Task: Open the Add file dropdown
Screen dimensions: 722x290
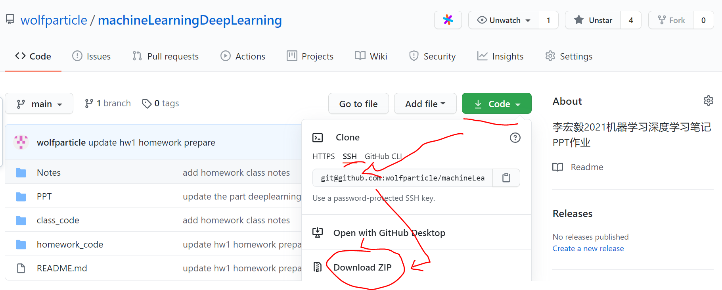Action: [425, 104]
